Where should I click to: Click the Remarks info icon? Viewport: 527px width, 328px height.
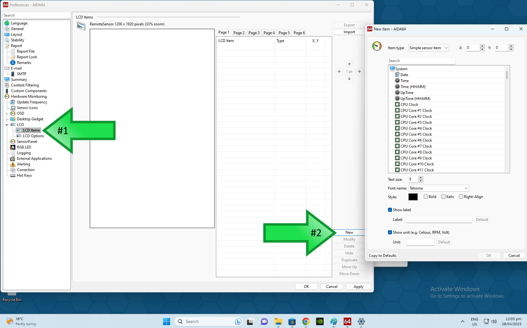(x=13, y=63)
